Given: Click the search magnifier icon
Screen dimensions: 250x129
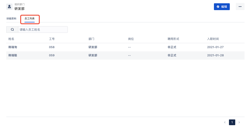Looking at the screenshot, I should (x=12, y=30).
